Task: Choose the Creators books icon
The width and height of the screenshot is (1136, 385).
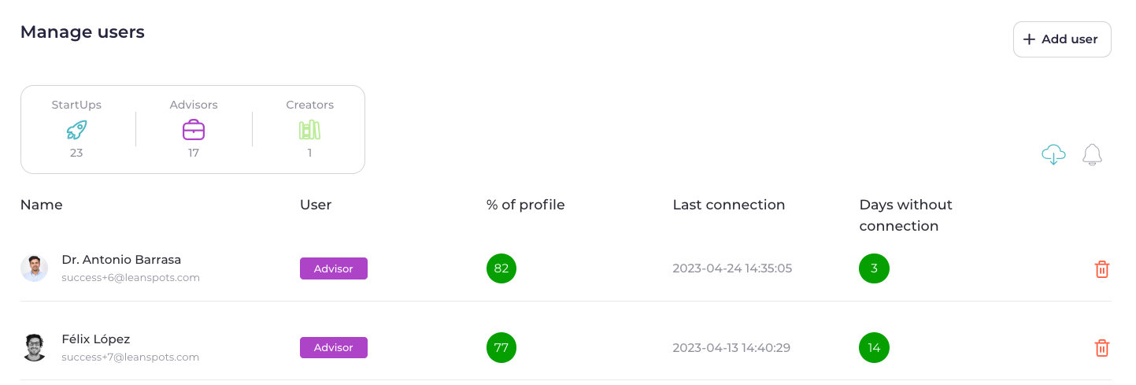Action: [309, 130]
